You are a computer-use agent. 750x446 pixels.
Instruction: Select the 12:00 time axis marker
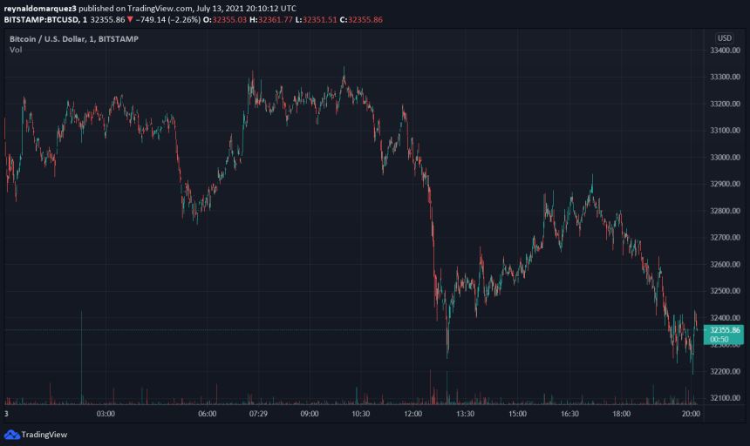click(x=413, y=415)
